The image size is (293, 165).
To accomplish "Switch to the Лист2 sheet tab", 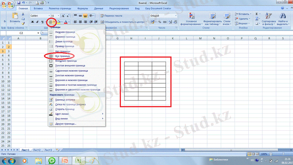I will pos(37,150).
